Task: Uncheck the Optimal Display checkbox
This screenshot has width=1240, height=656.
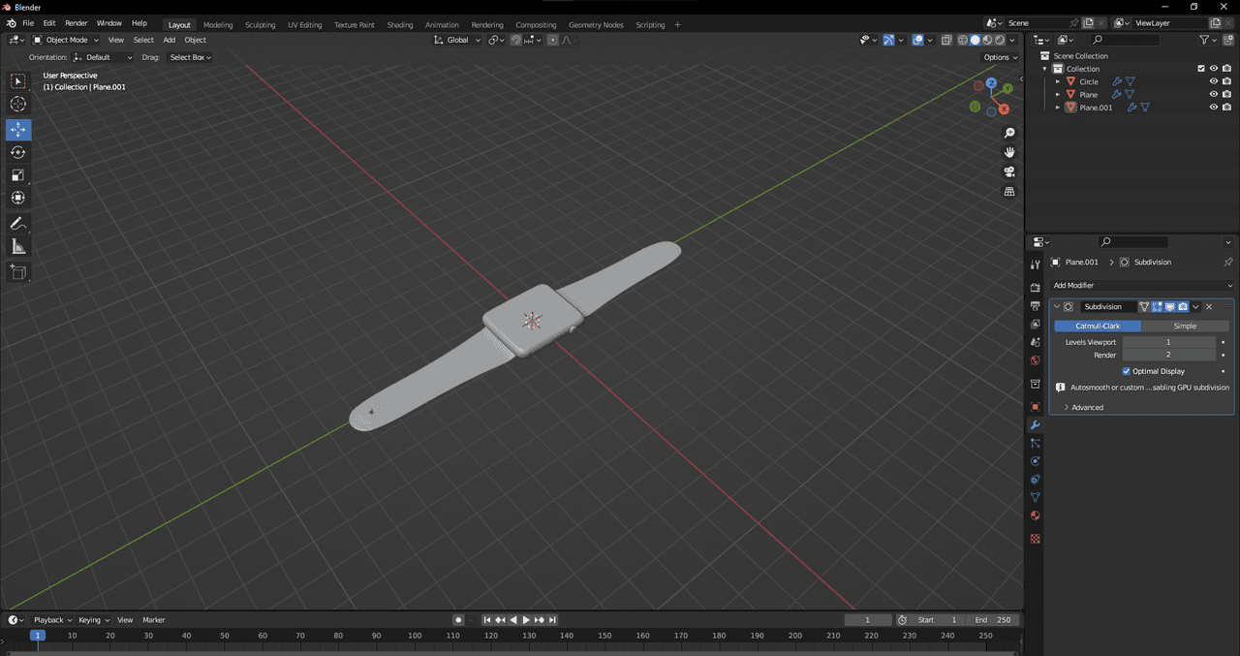Action: point(1127,371)
